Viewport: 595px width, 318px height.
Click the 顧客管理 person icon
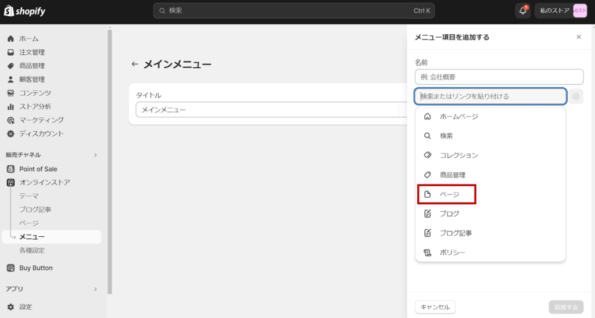pos(10,79)
